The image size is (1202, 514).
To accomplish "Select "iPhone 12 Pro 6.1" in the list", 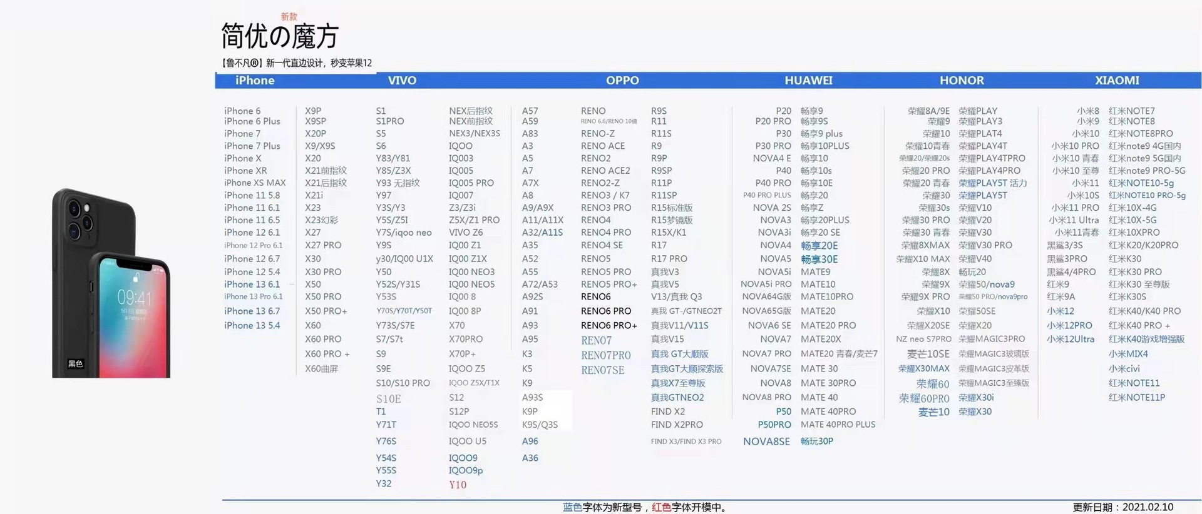I will click(254, 245).
